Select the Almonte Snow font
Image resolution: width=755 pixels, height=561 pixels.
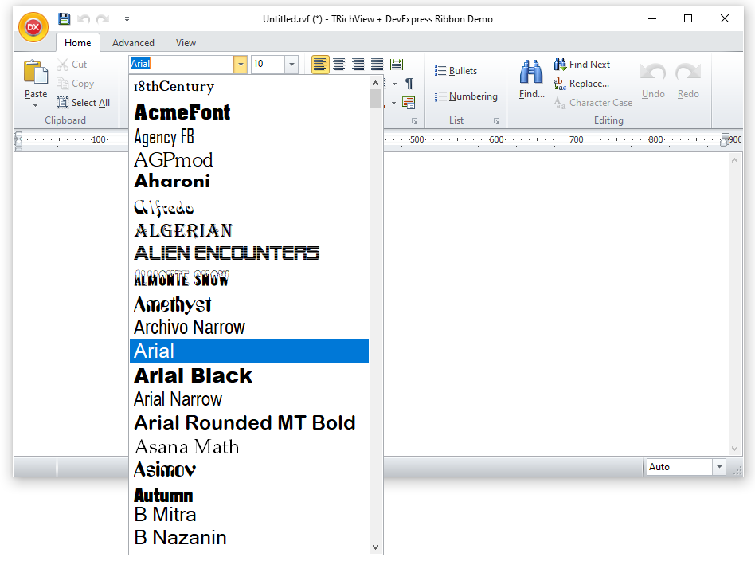point(249,278)
